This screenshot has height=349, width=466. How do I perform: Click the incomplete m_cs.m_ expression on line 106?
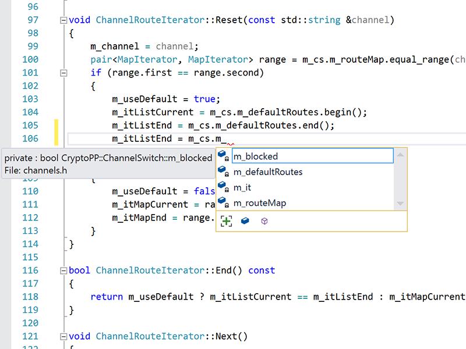pos(207,138)
